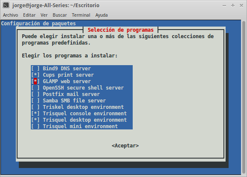Click the terminal vertical scrollbar
Image resolution: width=247 pixels, height=177 pixels.
244,97
